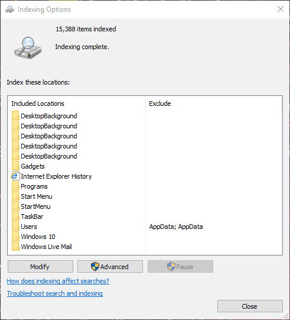Open "How does indexing affect searches?" link
290x320 pixels.
point(58,281)
